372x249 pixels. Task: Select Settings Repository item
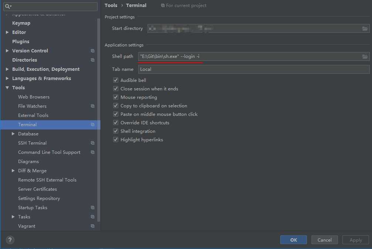(x=39, y=198)
